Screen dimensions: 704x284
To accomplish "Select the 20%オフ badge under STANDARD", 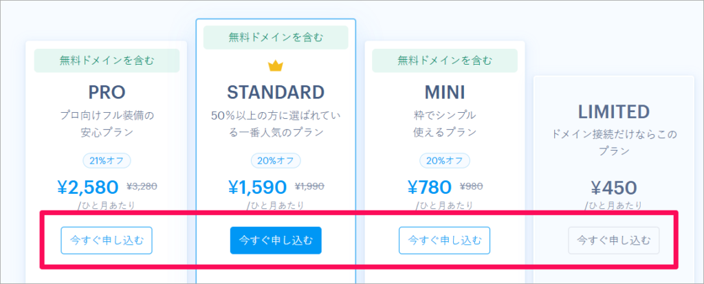I will [x=276, y=161].
